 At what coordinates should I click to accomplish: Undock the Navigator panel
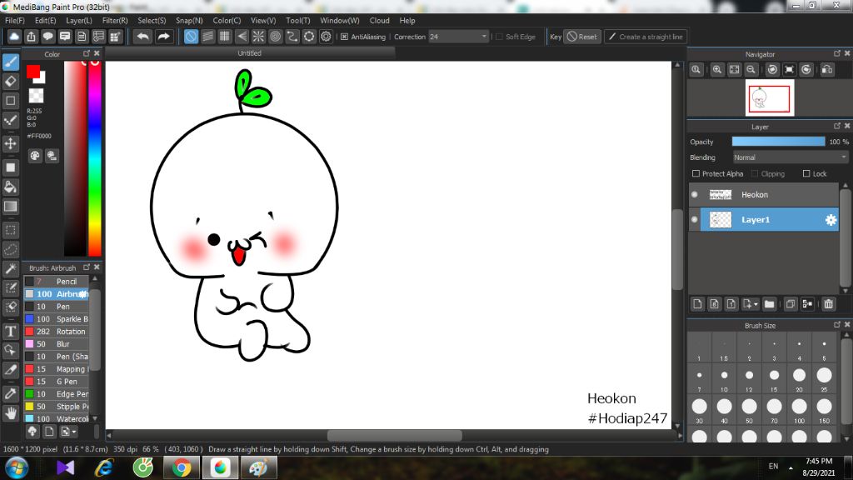(x=836, y=53)
